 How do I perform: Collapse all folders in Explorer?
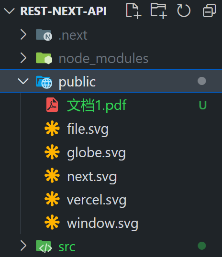pyautogui.click(x=210, y=11)
